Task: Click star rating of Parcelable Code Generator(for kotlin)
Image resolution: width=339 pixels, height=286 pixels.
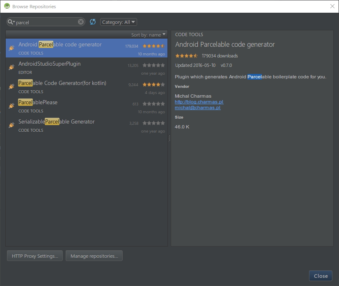Action: click(x=154, y=85)
